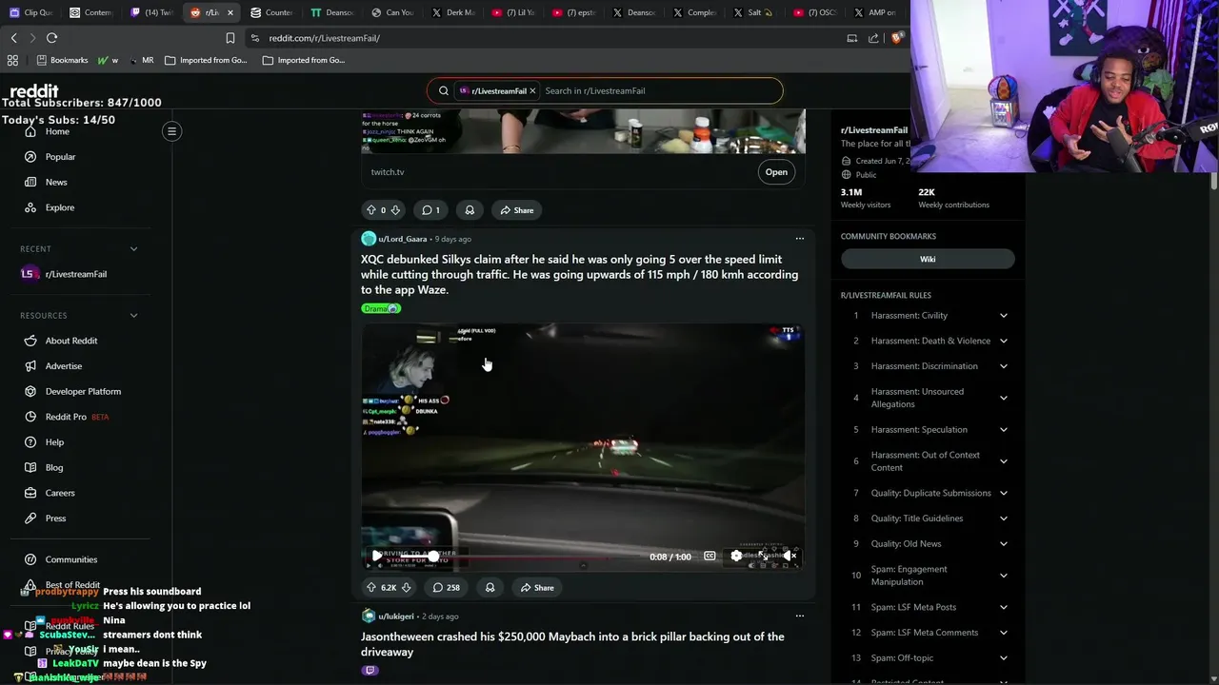Open video settings gear

tap(736, 556)
